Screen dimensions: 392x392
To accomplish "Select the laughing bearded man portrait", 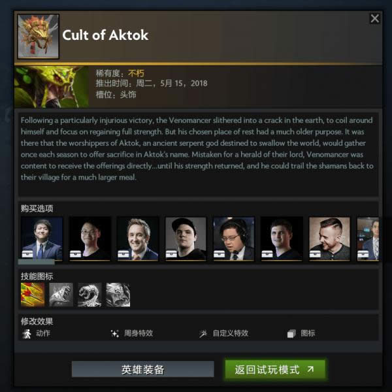I will pyautogui.click(x=329, y=238).
